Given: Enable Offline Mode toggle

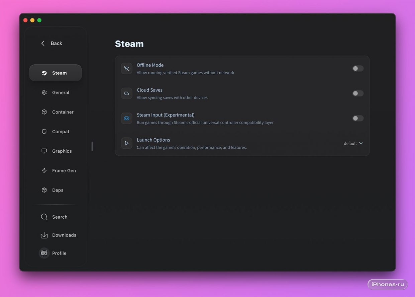Looking at the screenshot, I should tap(358, 68).
